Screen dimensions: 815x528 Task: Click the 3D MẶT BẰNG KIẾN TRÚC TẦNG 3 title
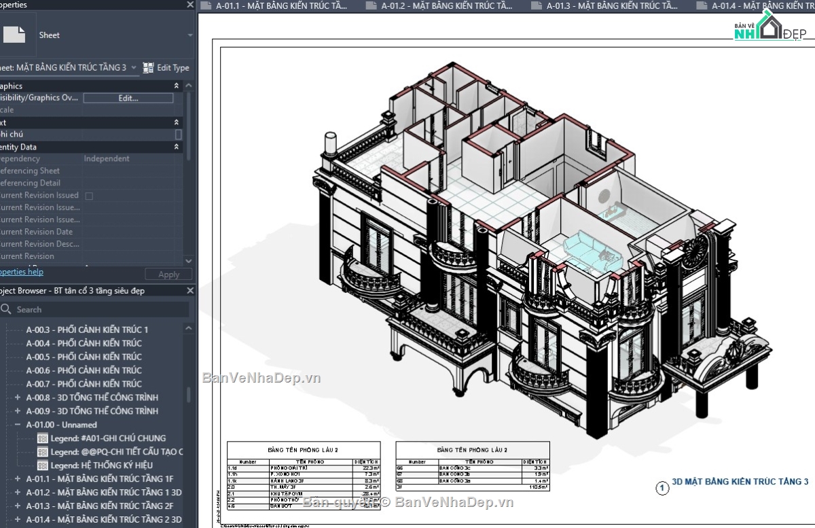740,481
